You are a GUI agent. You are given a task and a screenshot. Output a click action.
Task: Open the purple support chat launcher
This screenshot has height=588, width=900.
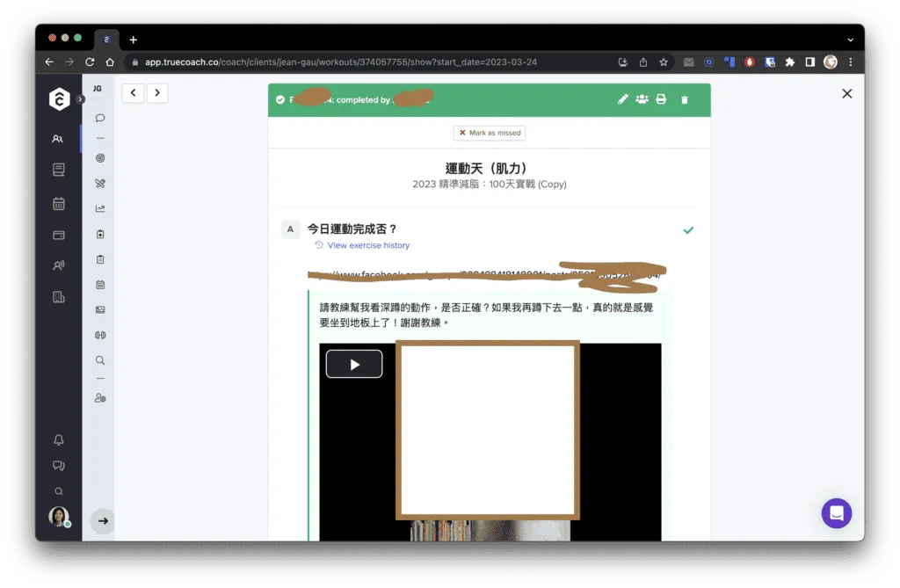(x=836, y=513)
